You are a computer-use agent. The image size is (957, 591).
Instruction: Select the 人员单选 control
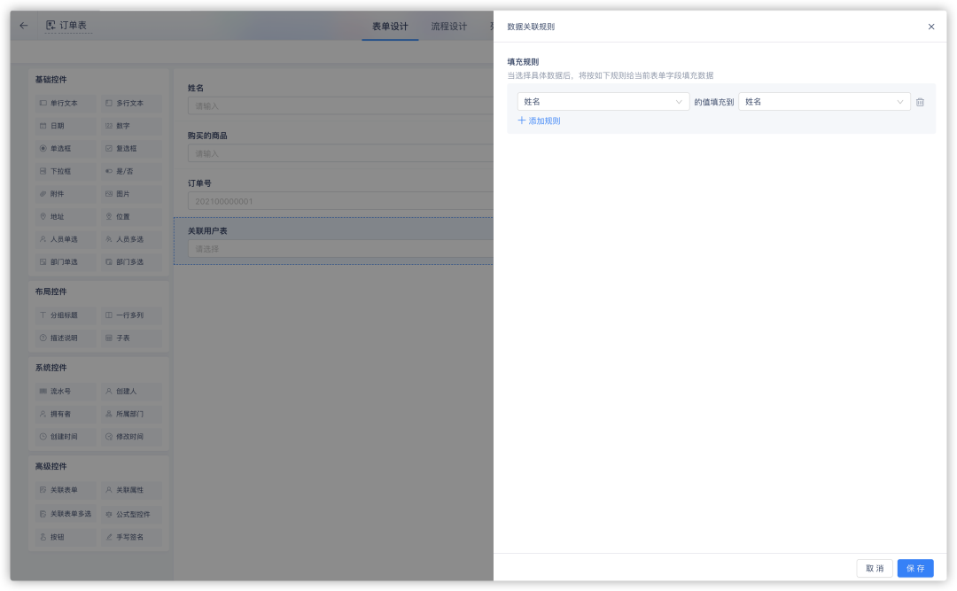point(66,239)
